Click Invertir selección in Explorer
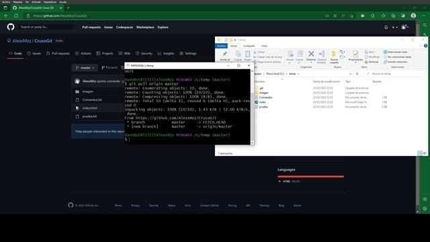 395,62
